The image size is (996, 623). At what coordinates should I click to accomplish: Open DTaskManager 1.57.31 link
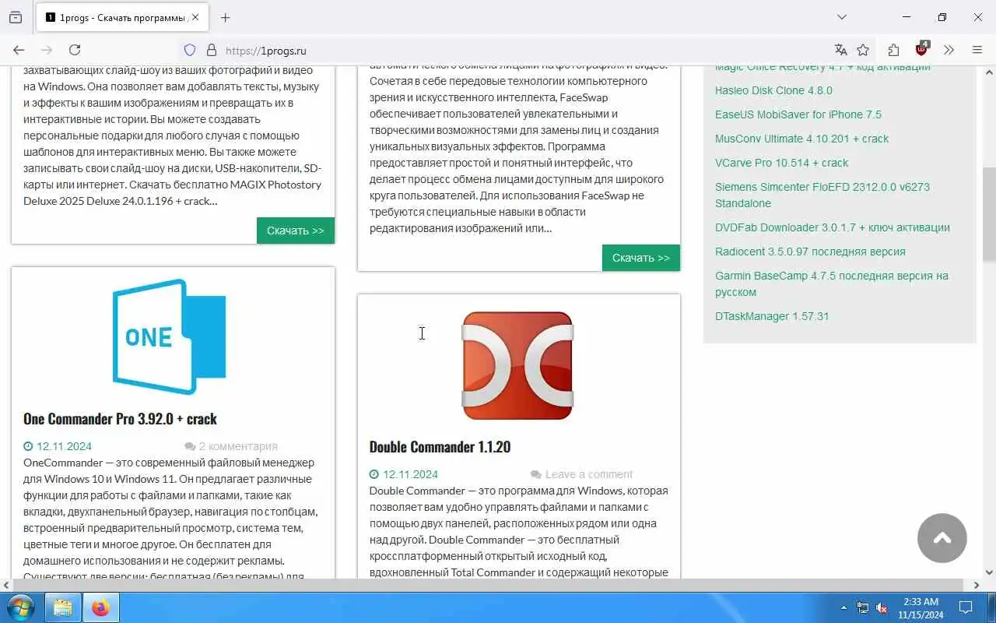pos(772,316)
